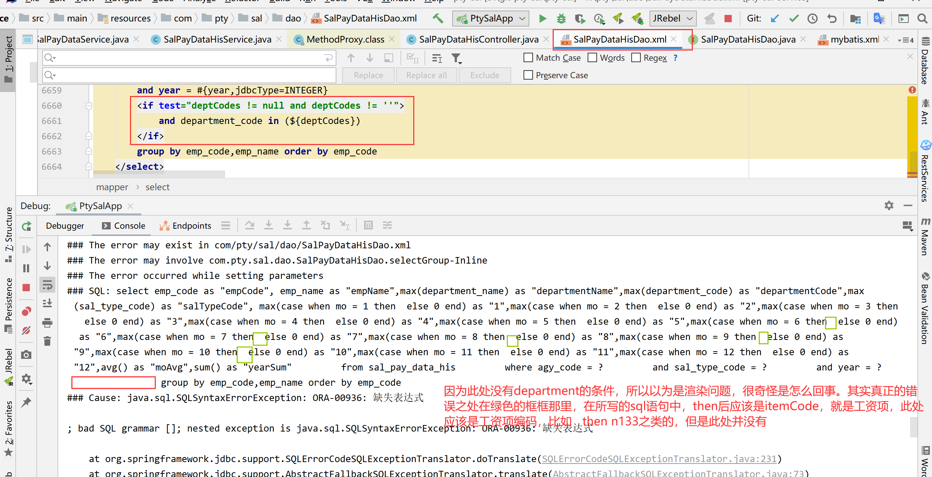Screen dimensions: 932x477
Task: Open Git history clock icon
Action: (x=813, y=19)
